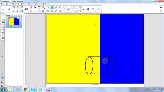Viewport: 164px width, 92px height.
Task: Toggle Скрывать автоматически checkbox
Action: 6,86
